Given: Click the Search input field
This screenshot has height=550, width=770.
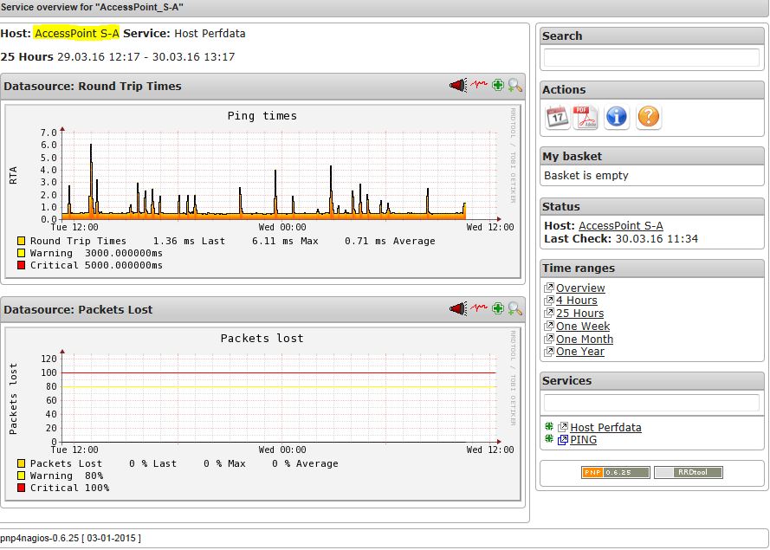Looking at the screenshot, I should (650, 57).
